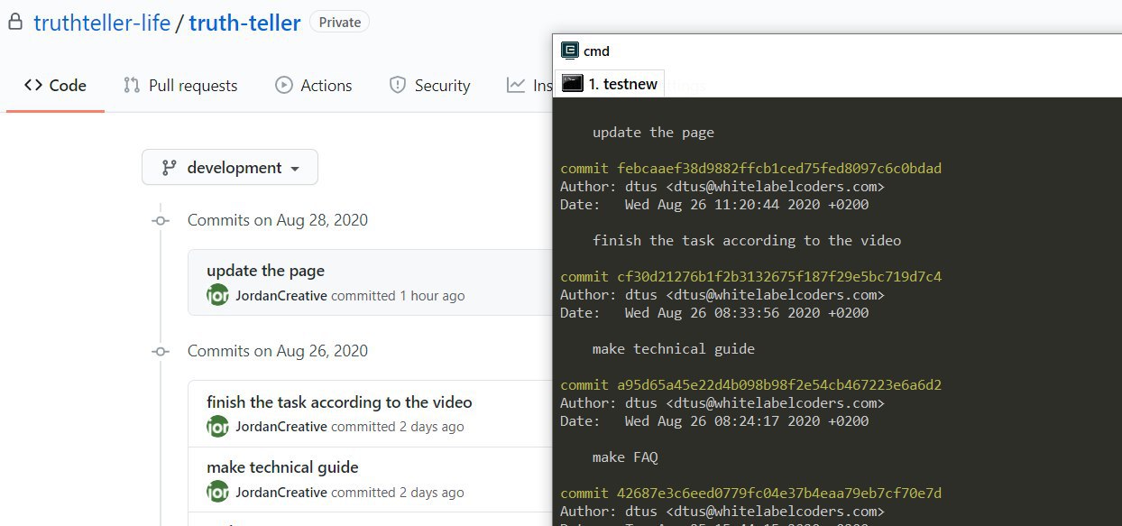
Task: Open the truthteller-life owner link
Action: point(102,23)
